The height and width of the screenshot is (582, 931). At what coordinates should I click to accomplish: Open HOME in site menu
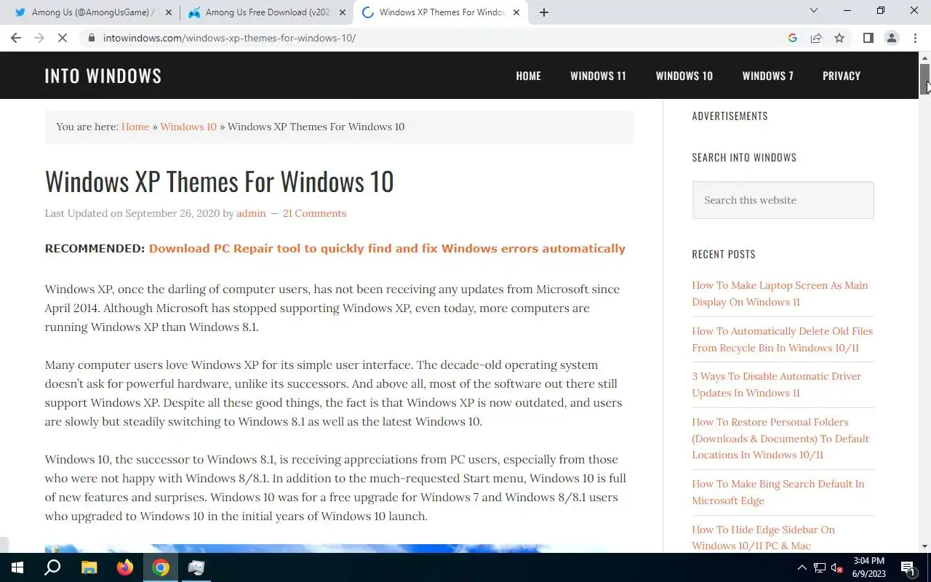coord(528,76)
